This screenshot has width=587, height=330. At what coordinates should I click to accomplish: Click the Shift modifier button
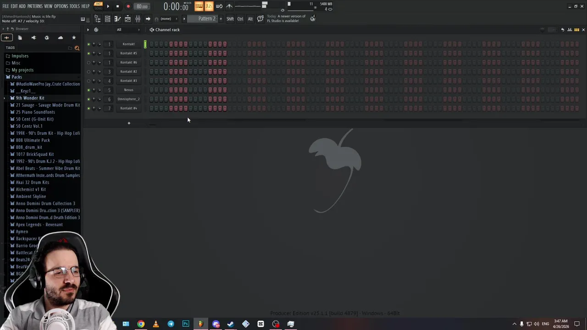point(230,19)
